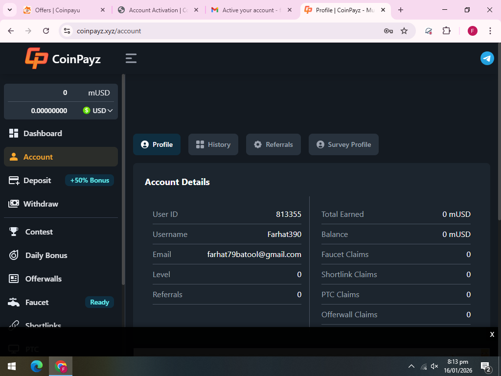
Task: Open Windows Start menu
Action: point(12,366)
